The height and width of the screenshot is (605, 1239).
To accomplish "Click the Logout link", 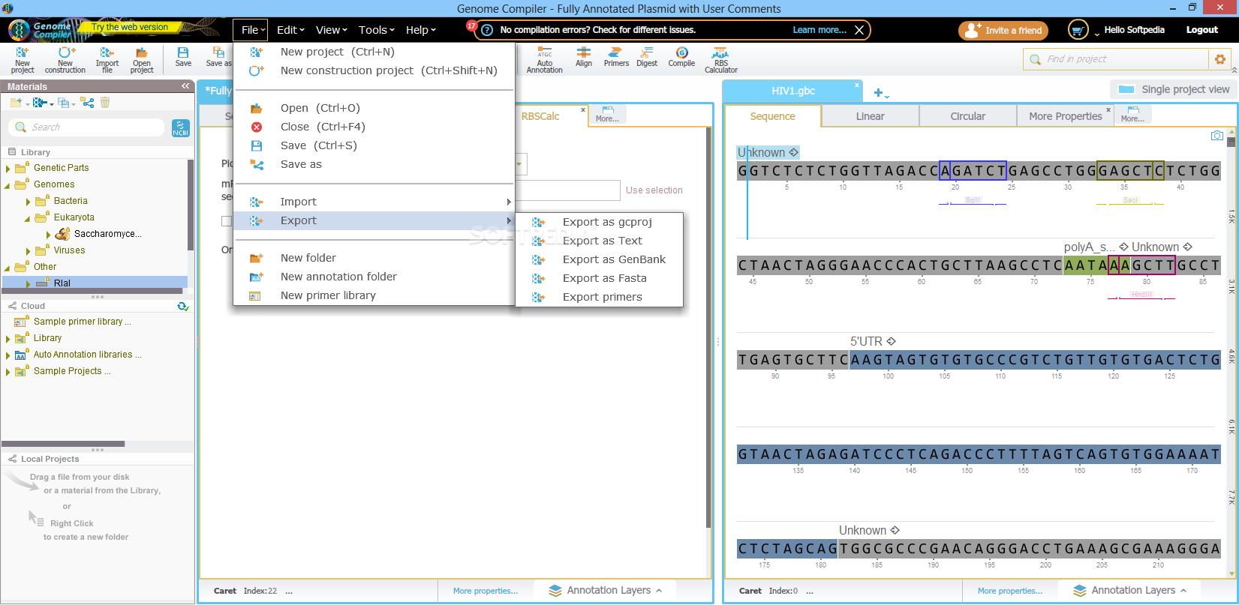I will [x=1202, y=30].
